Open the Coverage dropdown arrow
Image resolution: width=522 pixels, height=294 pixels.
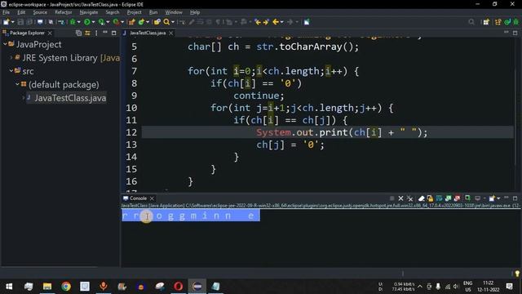108,22
